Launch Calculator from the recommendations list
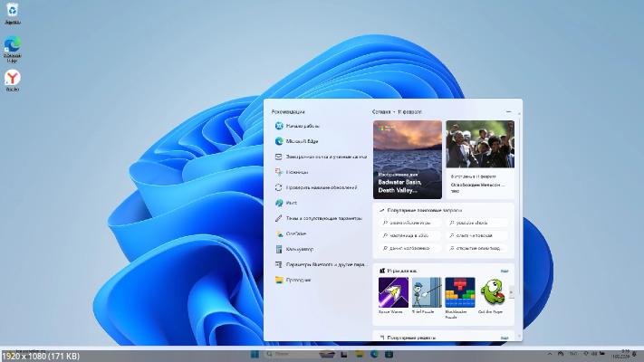Screen dimensions: 644x362 (299, 249)
